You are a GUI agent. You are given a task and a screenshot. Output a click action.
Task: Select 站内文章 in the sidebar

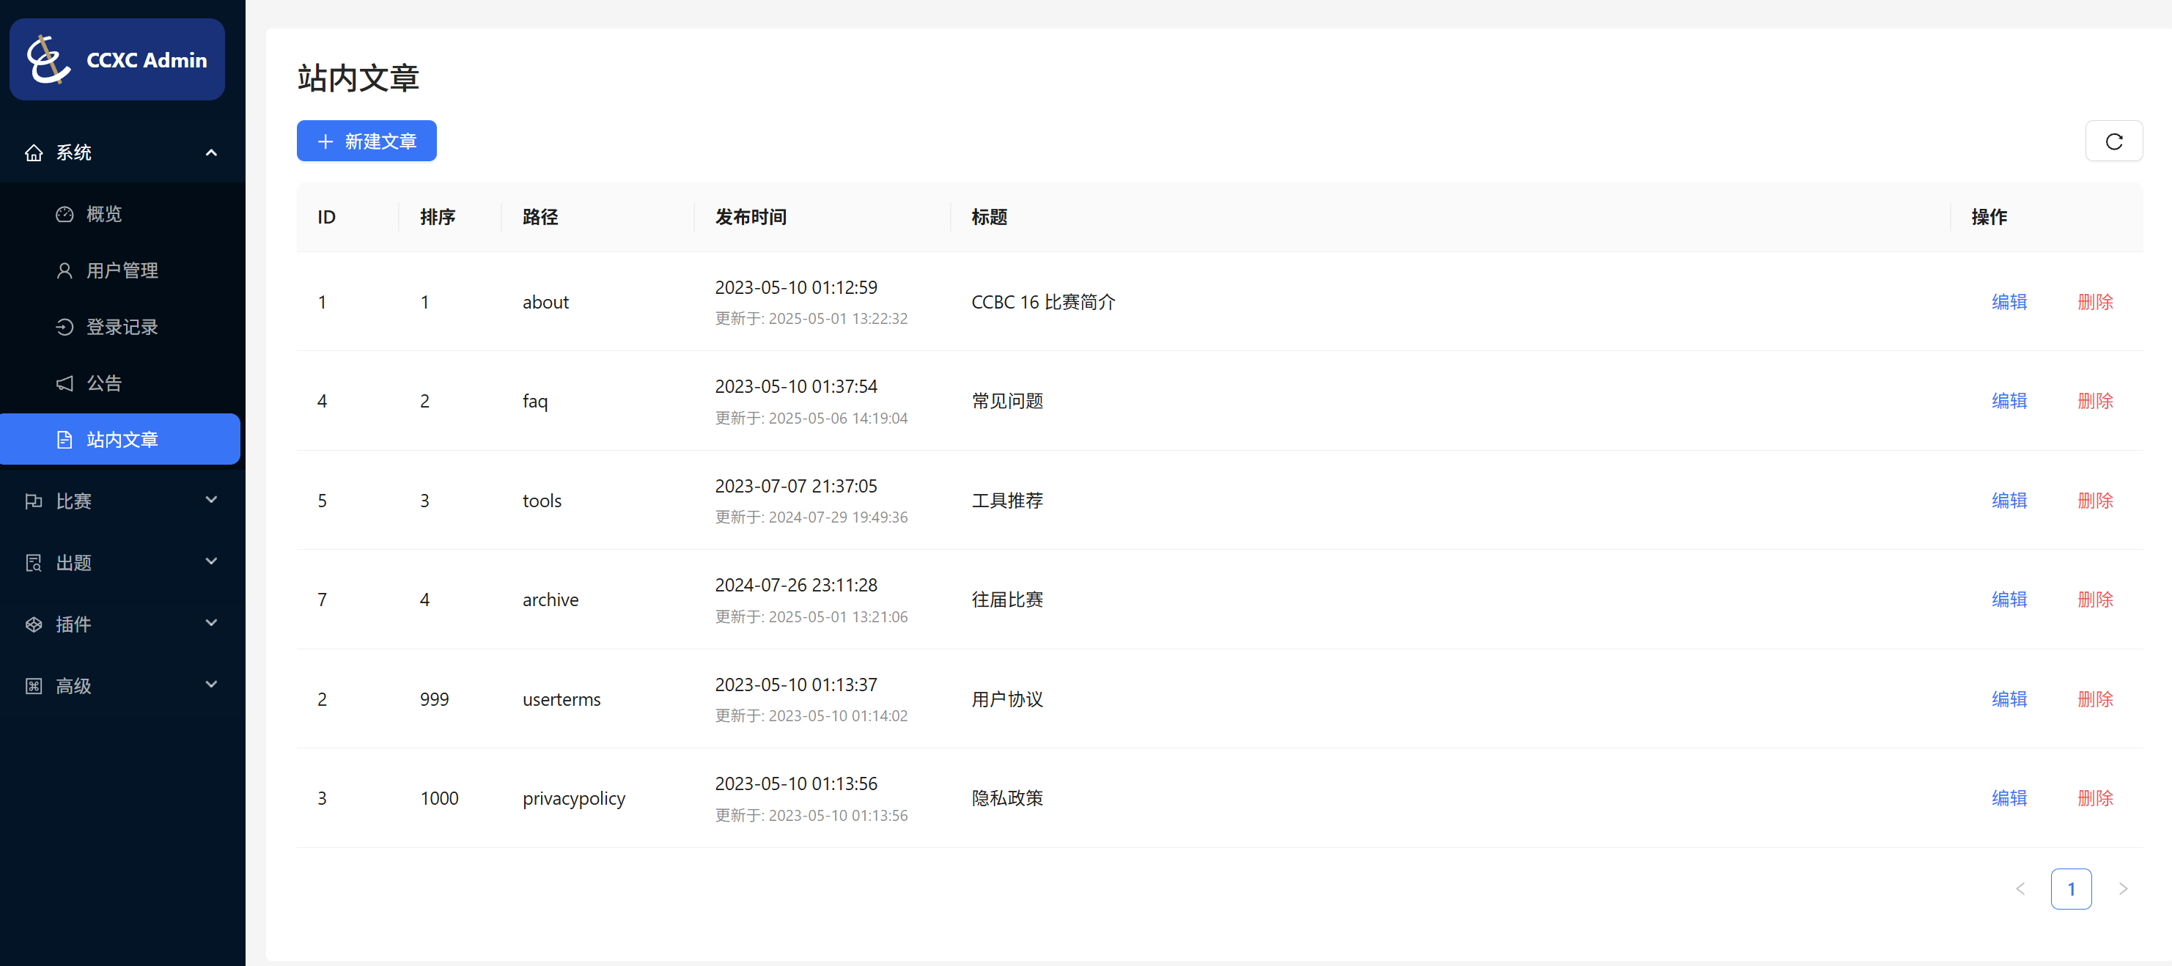[122, 439]
